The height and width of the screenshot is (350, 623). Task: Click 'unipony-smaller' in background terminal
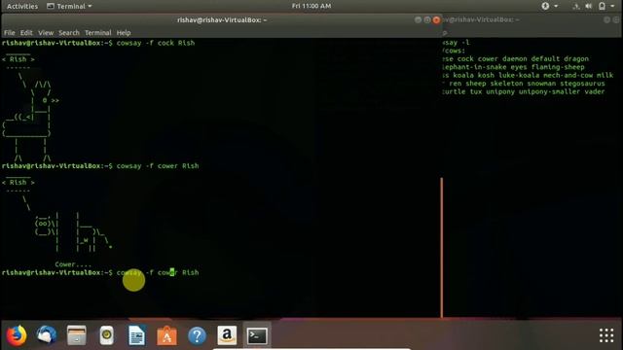point(549,91)
